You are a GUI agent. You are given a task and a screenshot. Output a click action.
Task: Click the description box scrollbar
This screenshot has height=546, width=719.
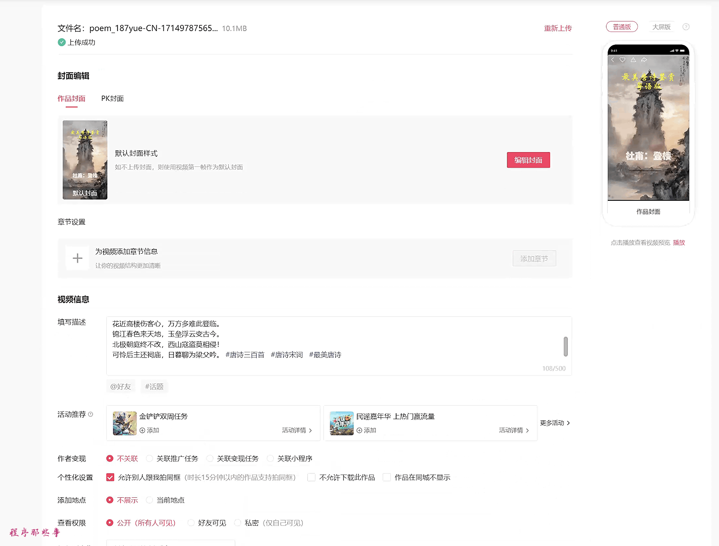(565, 346)
